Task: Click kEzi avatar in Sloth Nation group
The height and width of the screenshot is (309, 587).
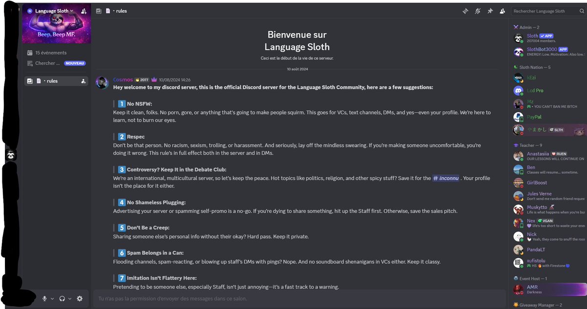Action: (x=518, y=78)
